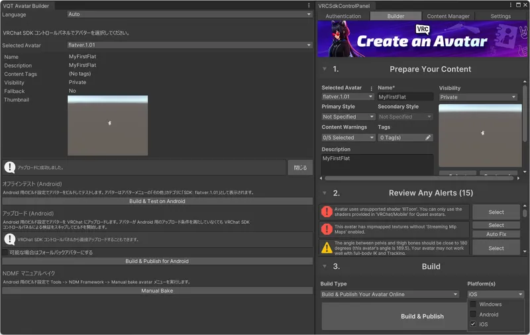Open Primary Style dropdown
Screen dimensions: 530x335
pyautogui.click(x=348, y=117)
